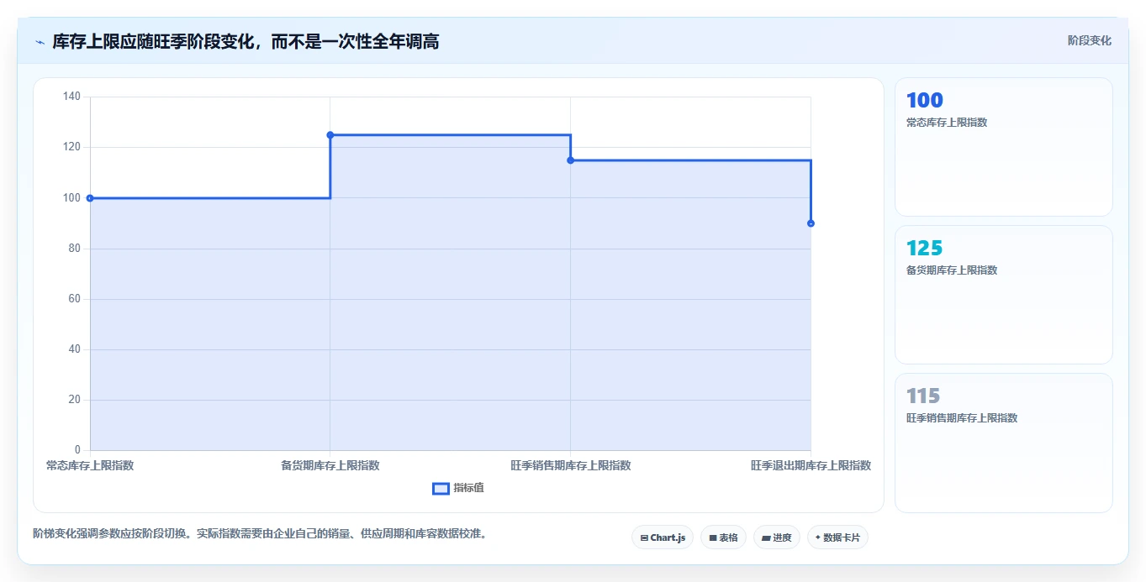Screen dimensions: 1146x582
Task: Open the 115 旺季销售期库存上限指数 card
Action: click(1004, 443)
